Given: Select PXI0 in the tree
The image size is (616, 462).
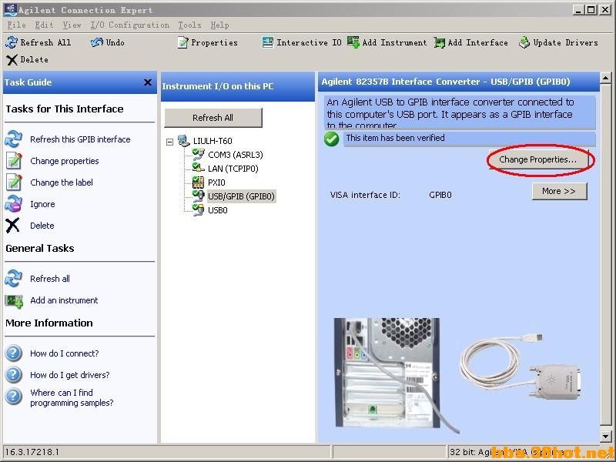Looking at the screenshot, I should click(216, 182).
